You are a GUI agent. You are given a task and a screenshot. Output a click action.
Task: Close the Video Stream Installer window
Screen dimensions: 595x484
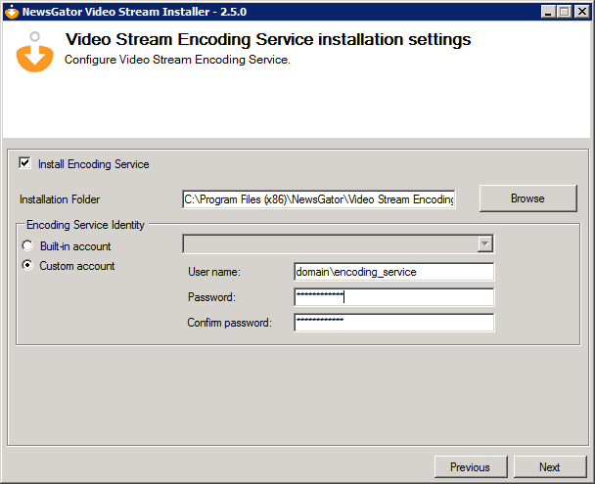coord(580,11)
